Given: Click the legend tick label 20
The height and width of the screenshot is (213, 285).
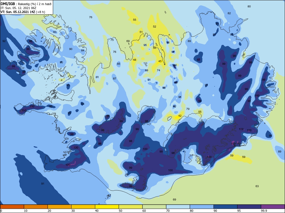Looking at the screenshot, I should point(49,211).
